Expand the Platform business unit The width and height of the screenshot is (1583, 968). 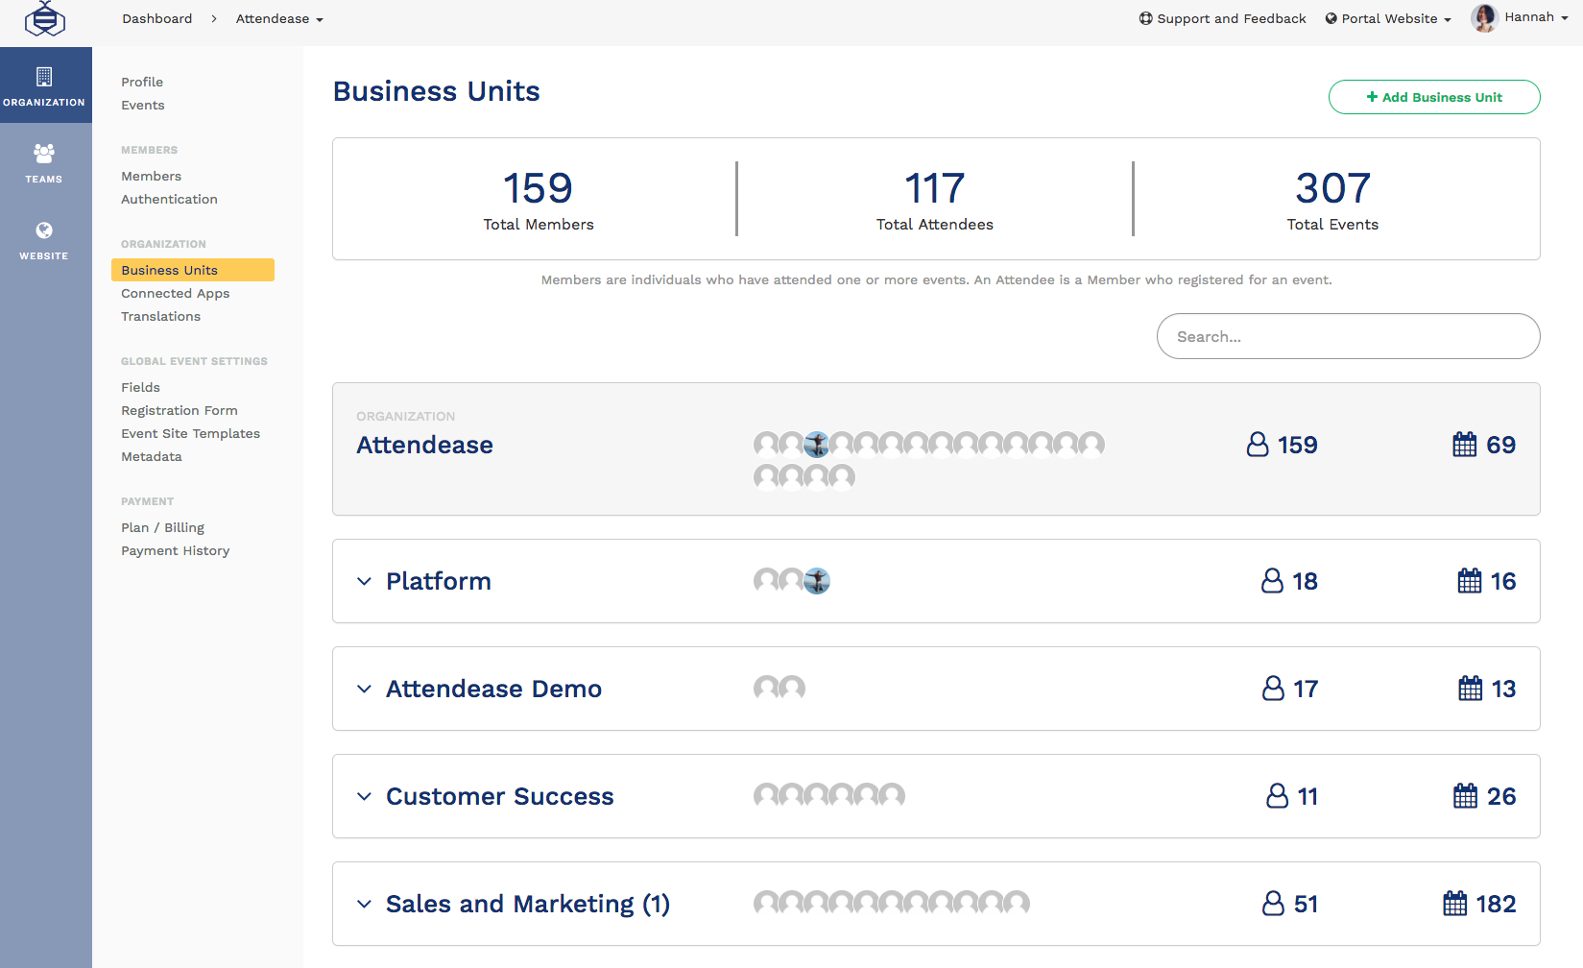(x=364, y=581)
